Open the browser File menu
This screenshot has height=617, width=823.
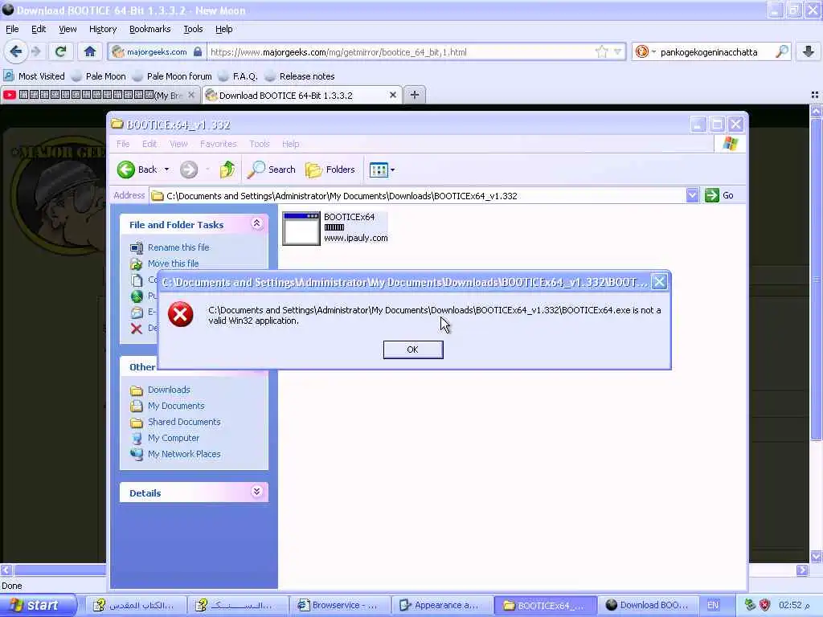tap(12, 29)
